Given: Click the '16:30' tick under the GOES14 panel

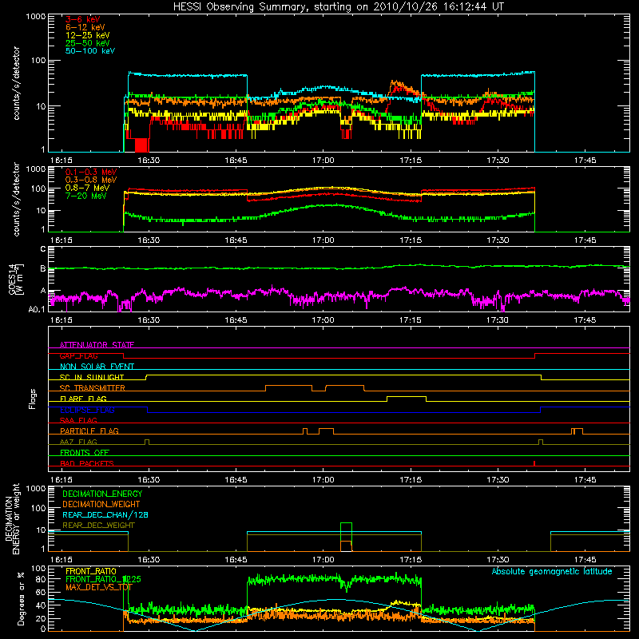Looking at the screenshot, I should (x=149, y=320).
